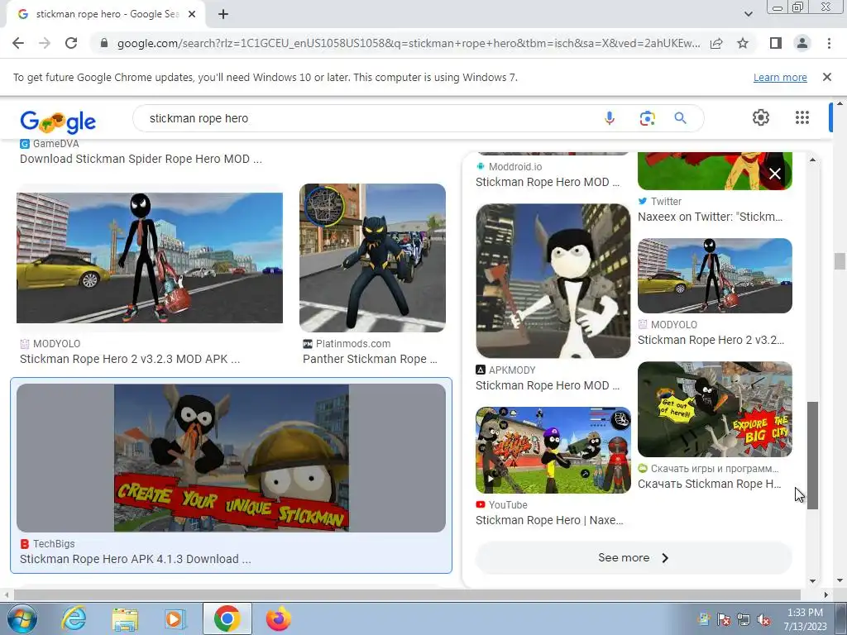
Task: Click the See more button
Action: (634, 558)
